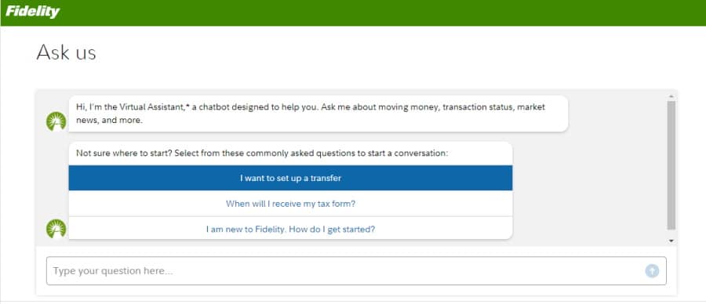This screenshot has width=706, height=304.
Task: Click the chat scrollbar up arrow
Action: point(671,96)
